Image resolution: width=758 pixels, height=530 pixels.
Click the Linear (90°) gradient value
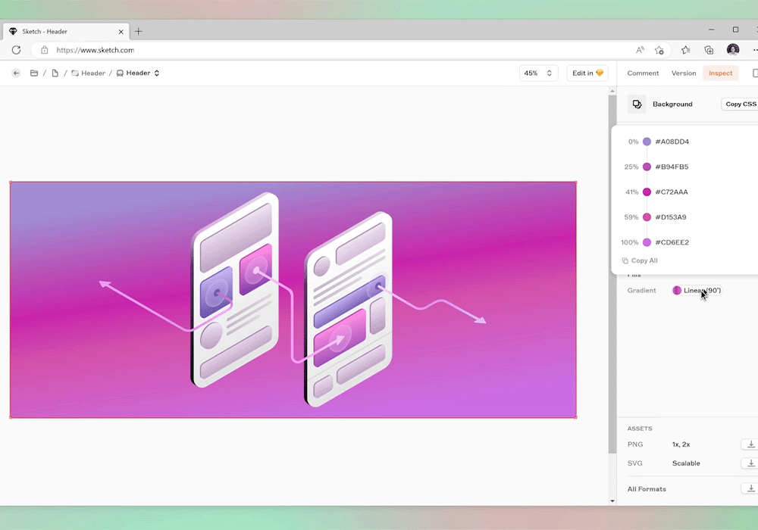697,290
